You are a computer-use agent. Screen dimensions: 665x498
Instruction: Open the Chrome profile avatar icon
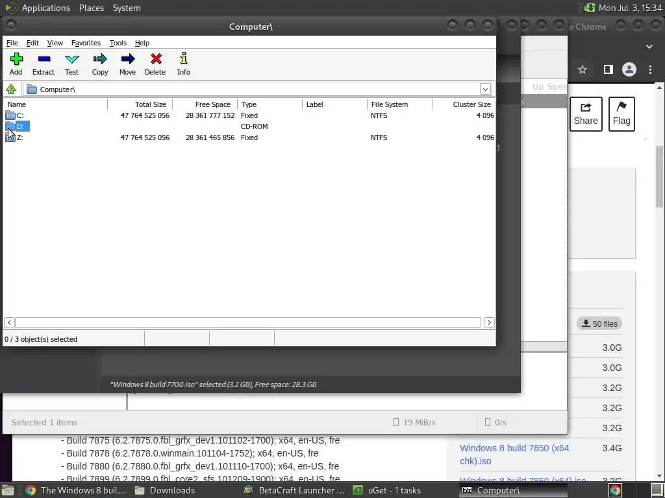[629, 69]
